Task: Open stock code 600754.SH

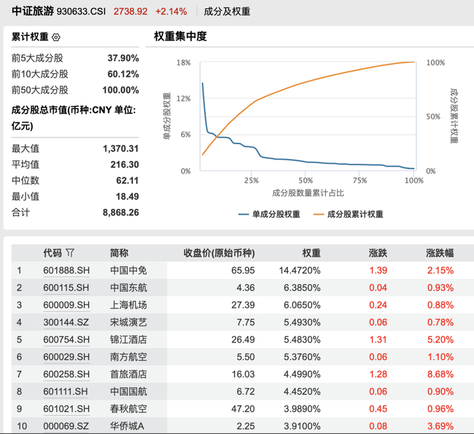Action: coord(66,339)
